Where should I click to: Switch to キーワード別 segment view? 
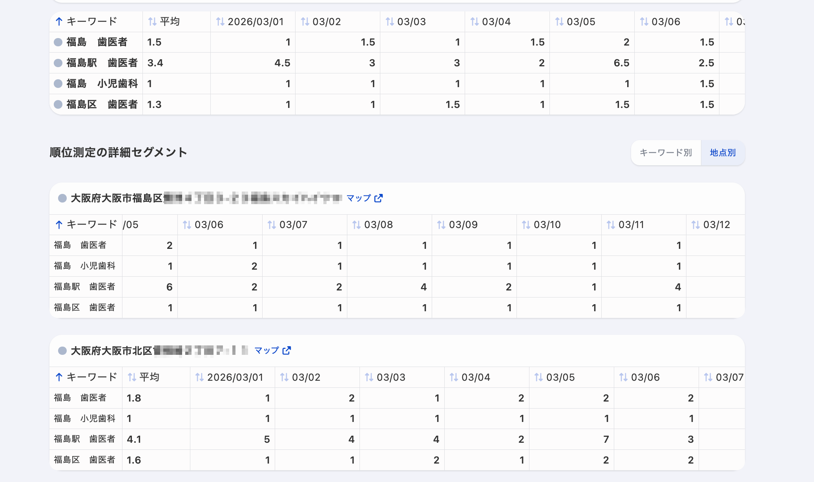[666, 153]
